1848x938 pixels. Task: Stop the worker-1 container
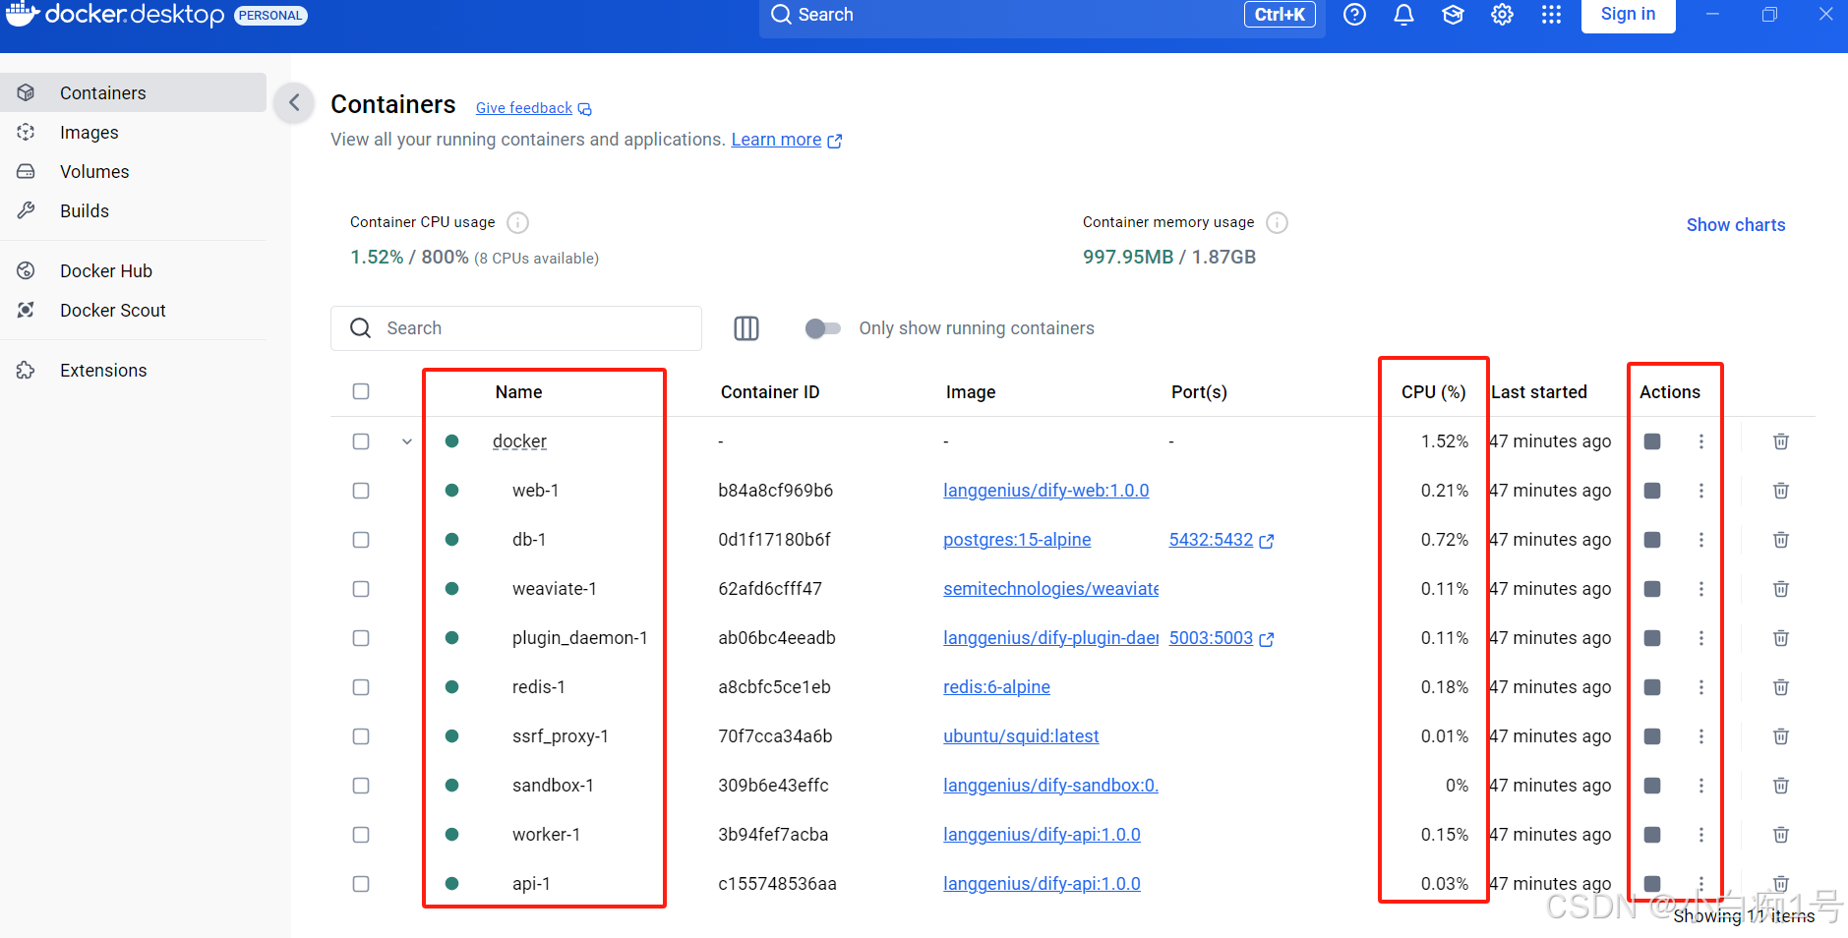[1652, 835]
